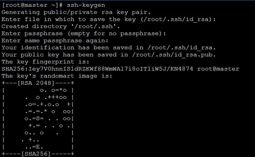Click the 'Your identification has been saved' line
The image size is (255, 157).
pyautogui.click(x=109, y=48)
